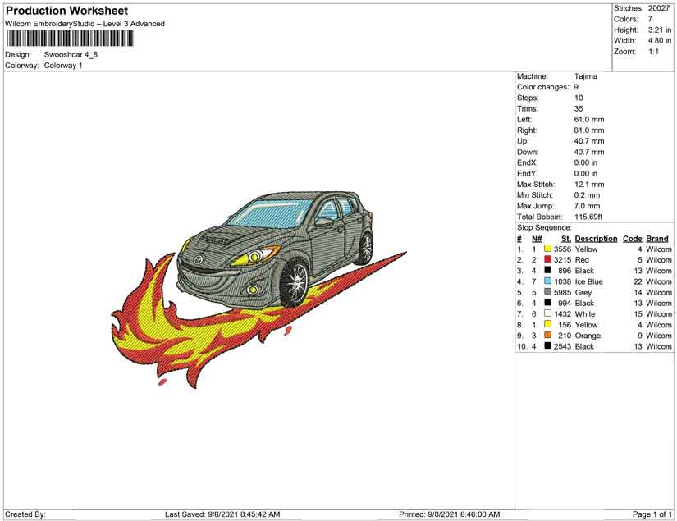Select the Total Bobbin value 115.69ft
The height and width of the screenshot is (521, 677).
[588, 217]
